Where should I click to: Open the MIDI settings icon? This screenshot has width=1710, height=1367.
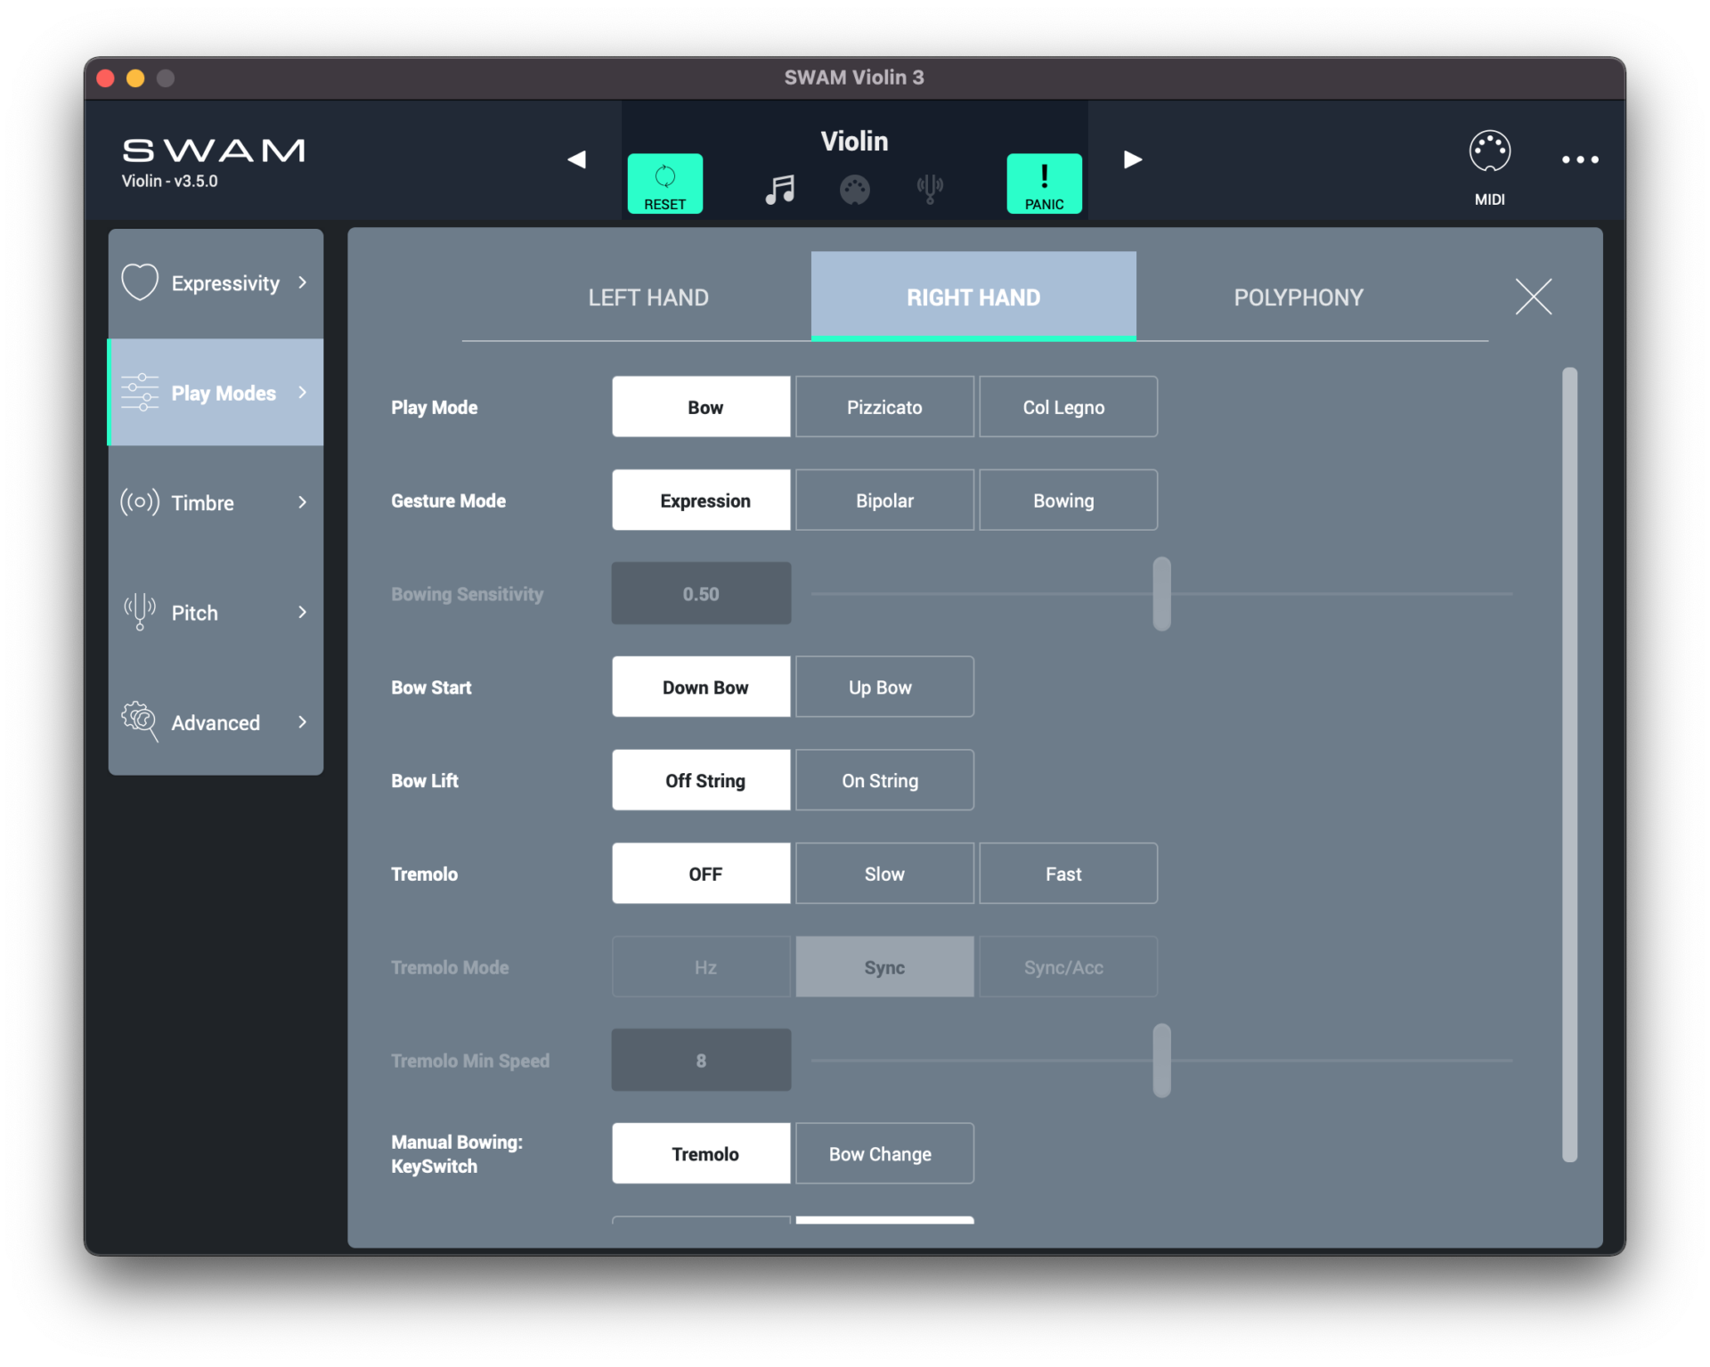tap(1490, 151)
